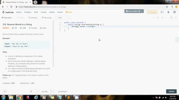179x100 pixels.
Task: Click the '151/991' problem counter
Action: click(x=44, y=91)
